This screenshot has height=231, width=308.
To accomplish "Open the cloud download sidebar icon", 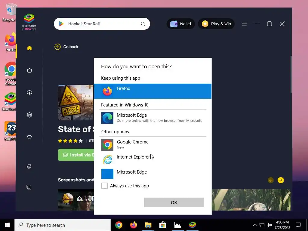I will (x=29, y=93).
